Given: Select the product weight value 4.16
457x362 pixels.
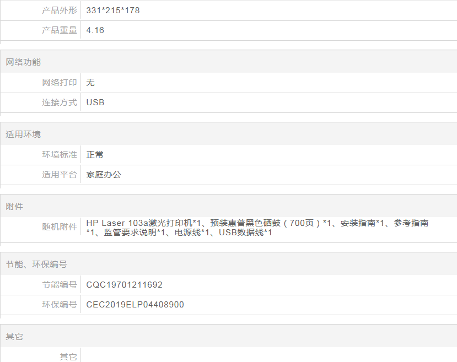Looking at the screenshot, I should pos(95,30).
